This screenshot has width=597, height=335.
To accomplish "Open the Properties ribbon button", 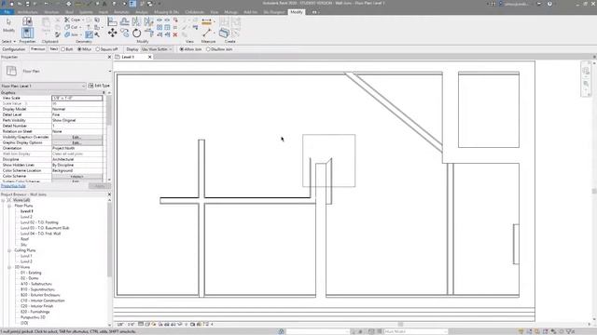I will (x=27, y=33).
